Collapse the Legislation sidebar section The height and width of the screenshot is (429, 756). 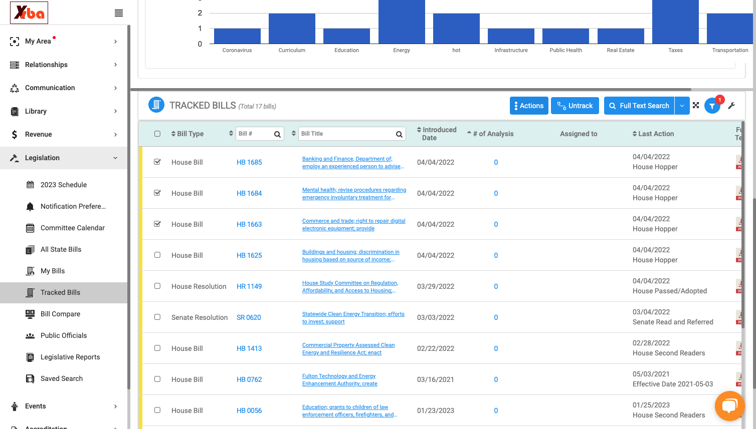[64, 158]
